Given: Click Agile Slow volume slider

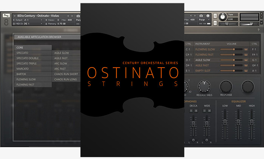Looking at the screenshot, I should (232, 60).
